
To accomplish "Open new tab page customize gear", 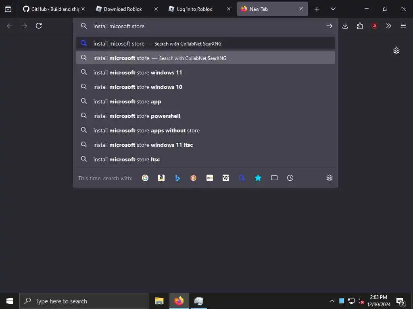I will coord(396,51).
